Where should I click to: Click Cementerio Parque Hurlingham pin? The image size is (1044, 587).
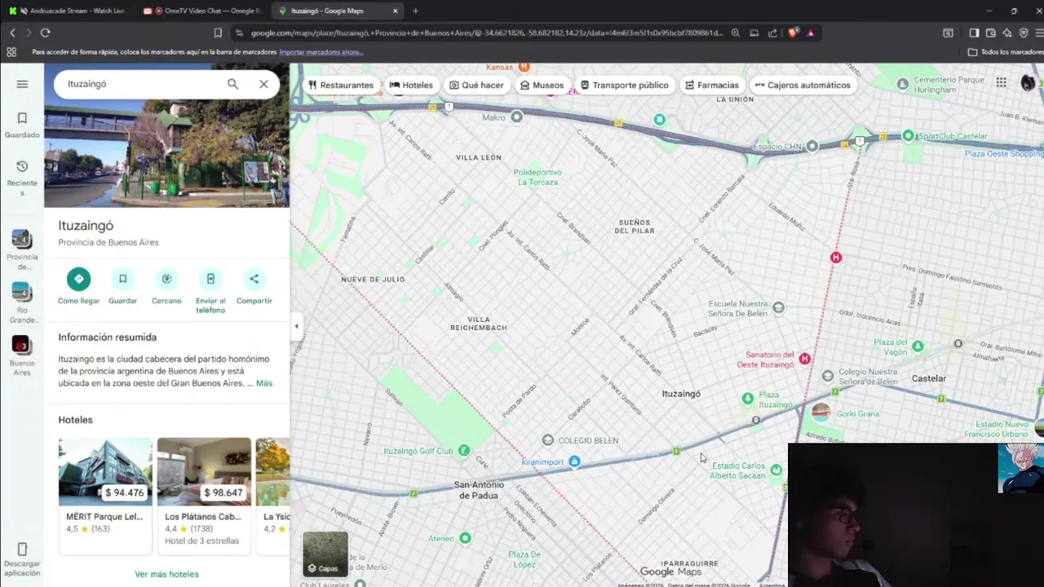point(902,84)
